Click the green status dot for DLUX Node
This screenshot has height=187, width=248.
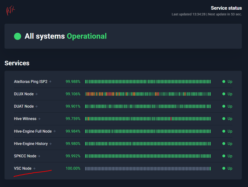pyautogui.click(x=224, y=94)
